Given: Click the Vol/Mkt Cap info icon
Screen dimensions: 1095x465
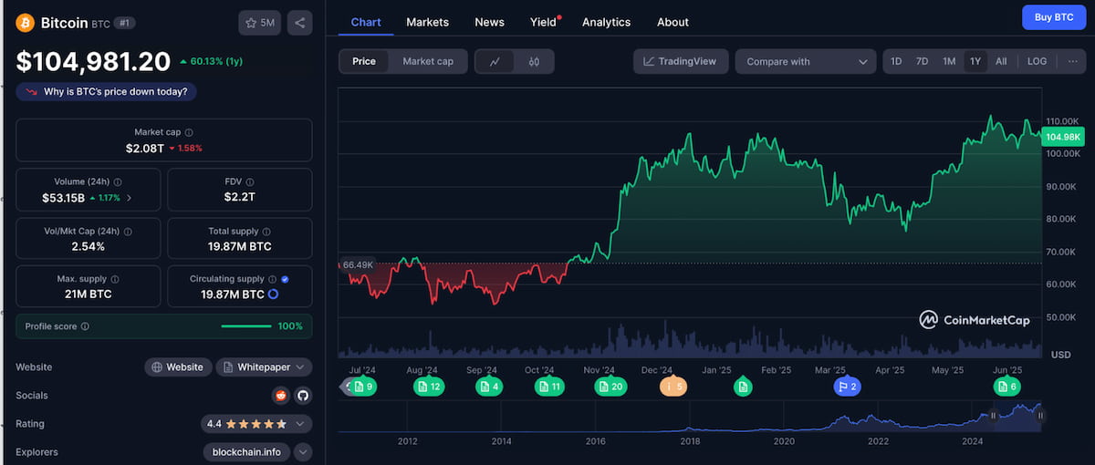Looking at the screenshot, I should point(127,232).
